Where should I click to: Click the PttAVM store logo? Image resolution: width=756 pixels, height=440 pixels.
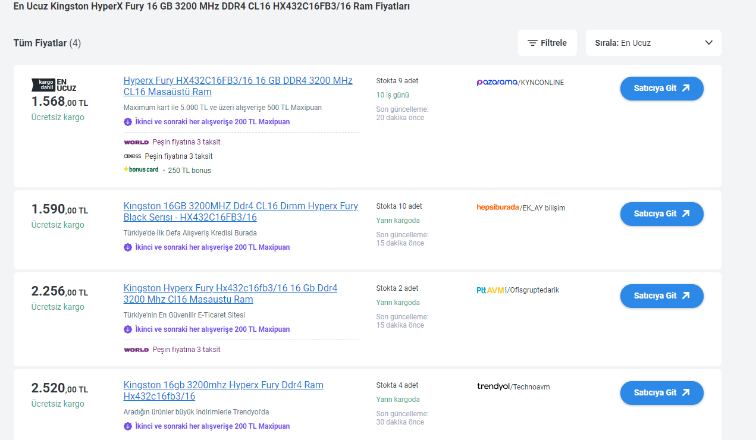(491, 290)
